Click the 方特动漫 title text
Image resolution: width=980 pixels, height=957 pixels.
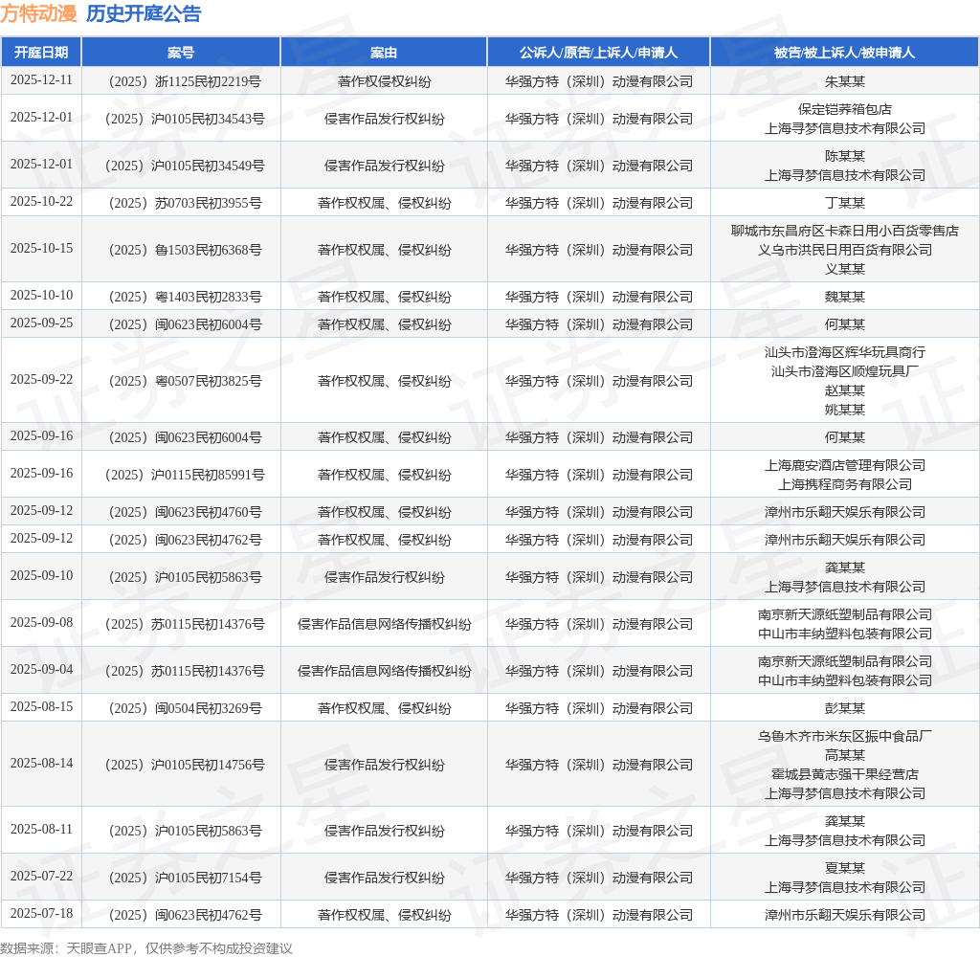pos(38,13)
